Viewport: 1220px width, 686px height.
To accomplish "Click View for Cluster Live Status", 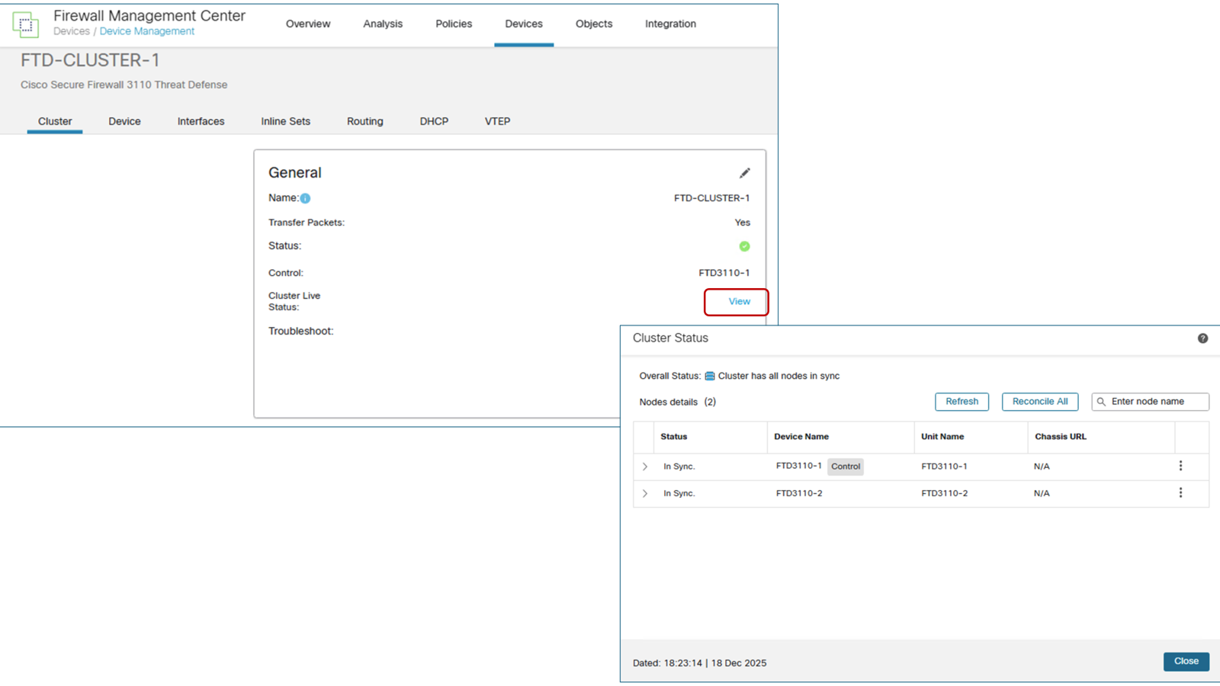I will 739,301.
